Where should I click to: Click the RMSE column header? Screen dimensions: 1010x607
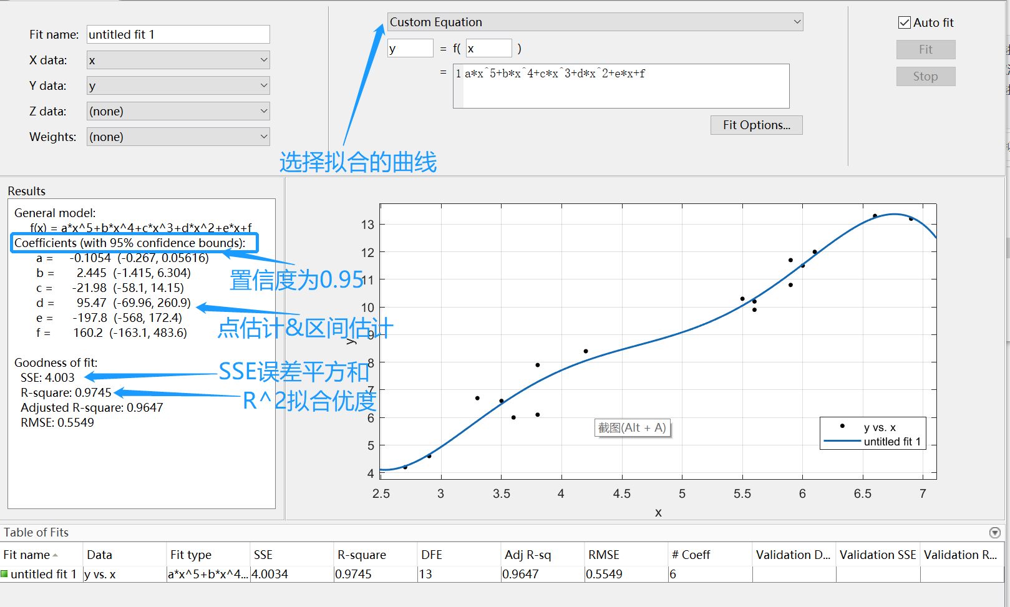point(626,555)
